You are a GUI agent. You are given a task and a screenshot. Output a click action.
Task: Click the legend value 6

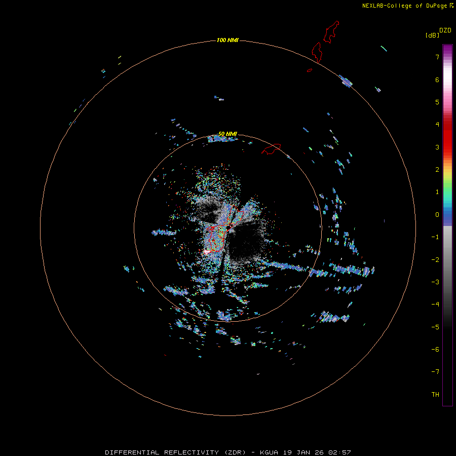pyautogui.click(x=437, y=80)
